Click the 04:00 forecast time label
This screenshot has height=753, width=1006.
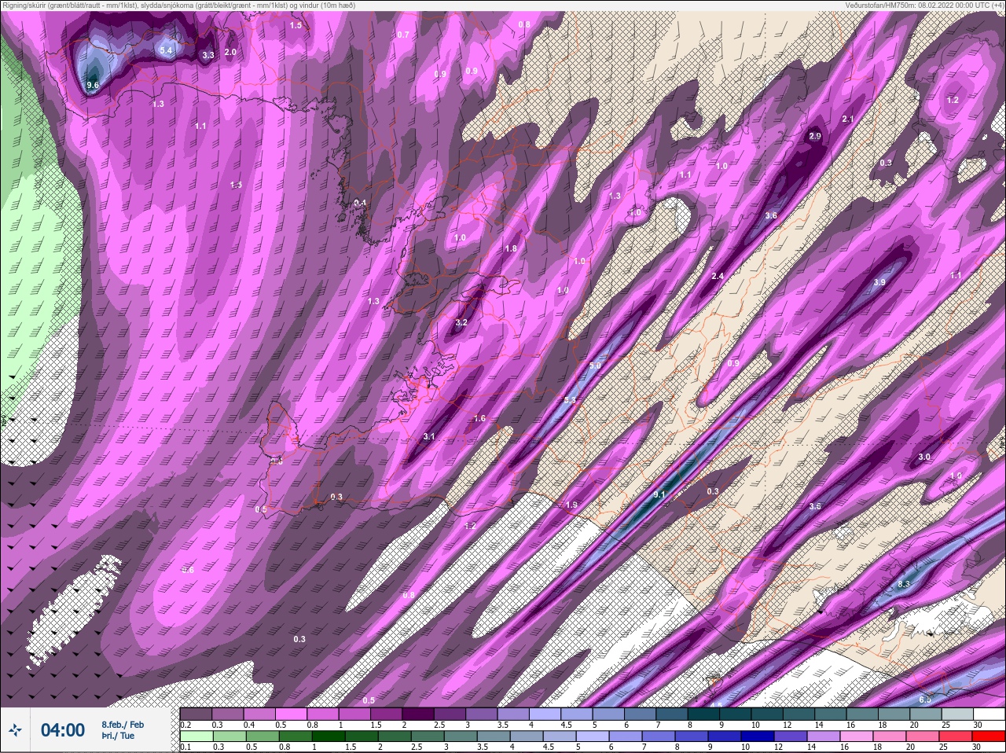(x=63, y=730)
